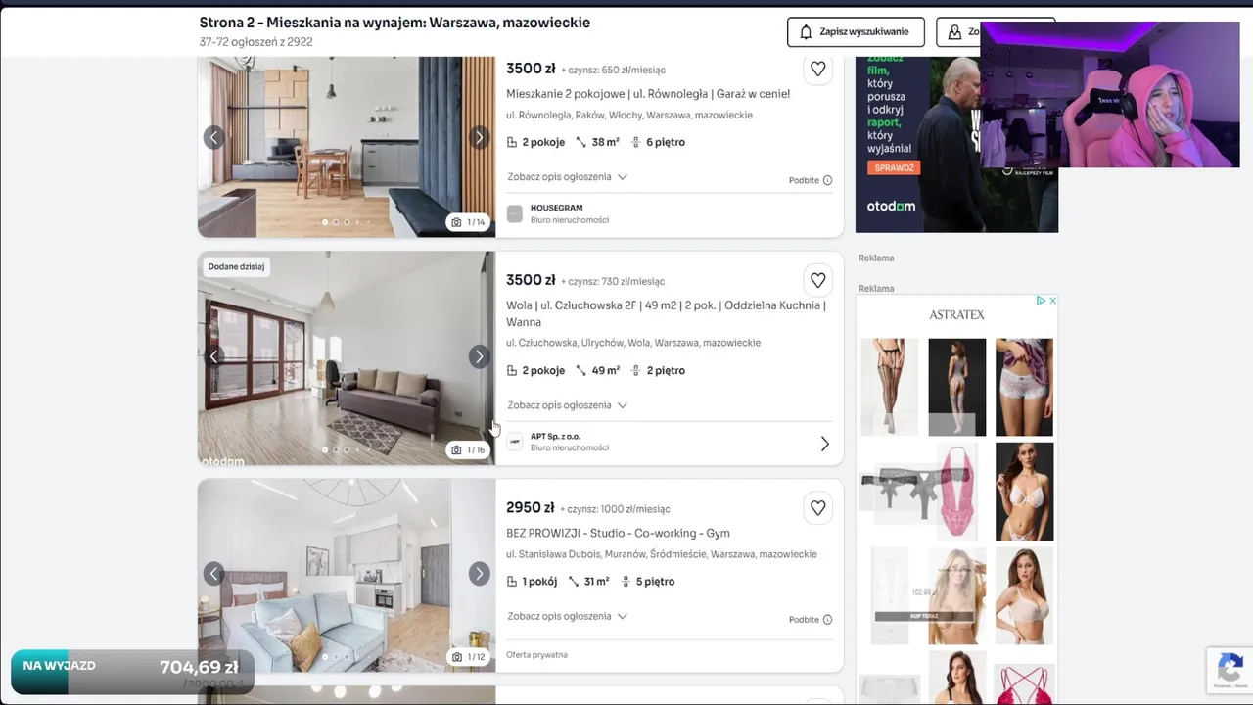Click info icon next to Podbite on studio listing
The height and width of the screenshot is (705, 1253).
point(827,619)
